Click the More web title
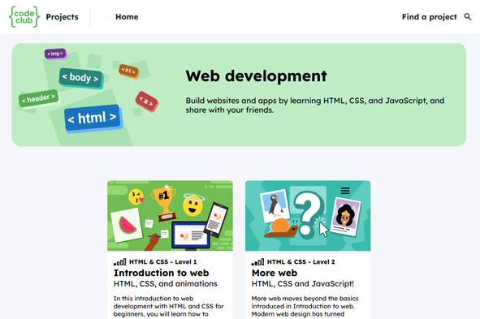This screenshot has height=319, width=480. [275, 273]
